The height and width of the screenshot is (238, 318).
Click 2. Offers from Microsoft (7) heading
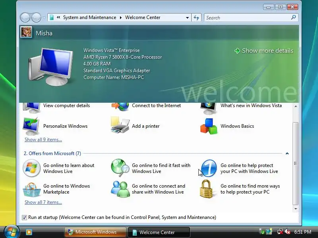coord(52,154)
